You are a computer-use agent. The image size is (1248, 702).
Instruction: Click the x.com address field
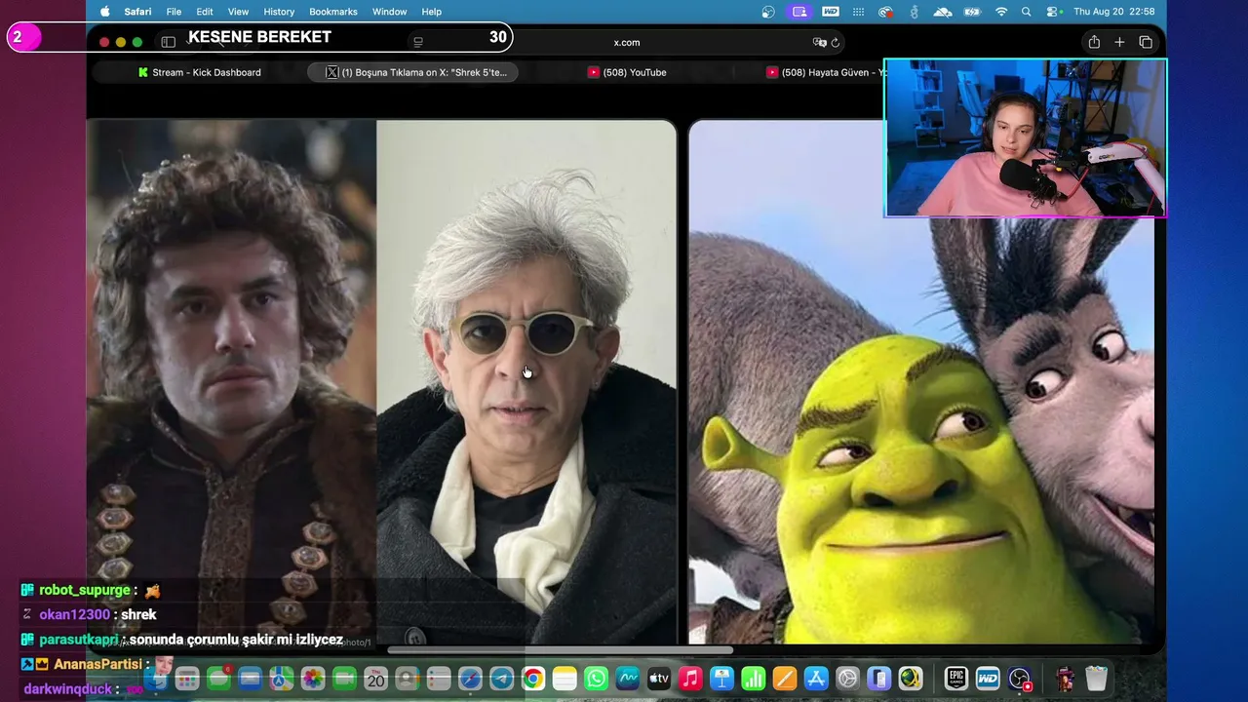click(627, 42)
